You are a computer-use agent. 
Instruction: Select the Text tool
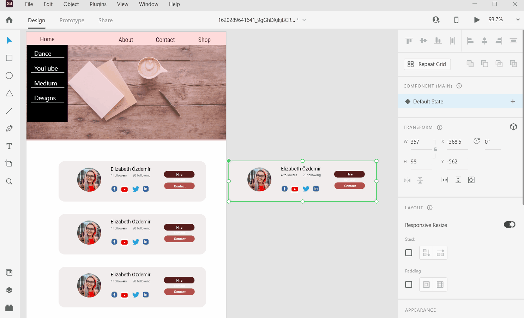(9, 146)
